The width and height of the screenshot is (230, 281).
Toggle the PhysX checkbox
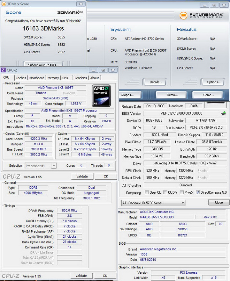182,192
